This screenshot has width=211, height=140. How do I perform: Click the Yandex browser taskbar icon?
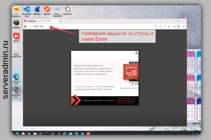click(23, 134)
